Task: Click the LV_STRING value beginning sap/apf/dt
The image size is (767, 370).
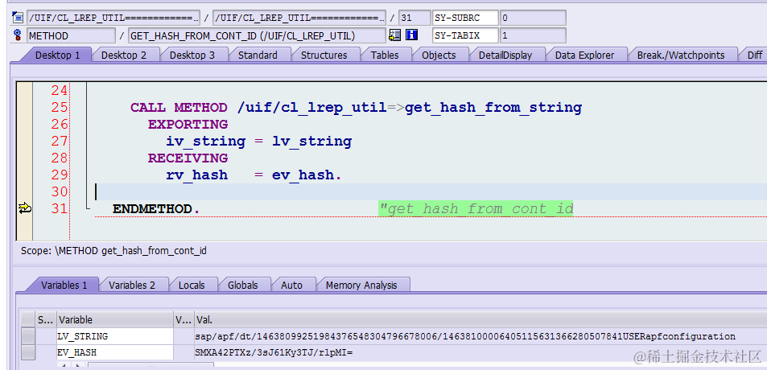Action: click(464, 336)
